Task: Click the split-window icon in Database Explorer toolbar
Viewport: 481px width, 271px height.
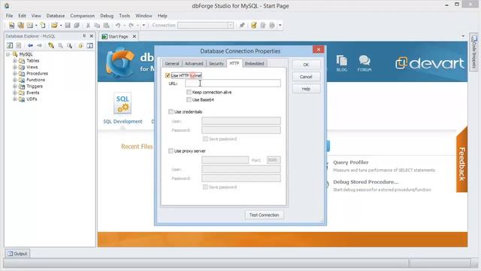Action: click(x=90, y=45)
